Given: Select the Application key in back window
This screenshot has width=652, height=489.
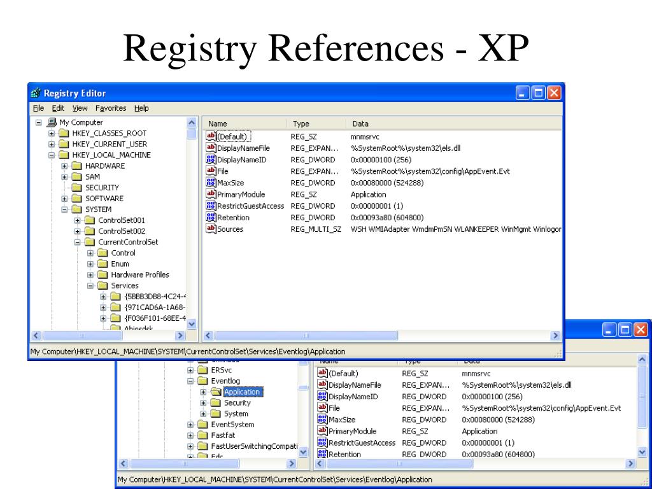Looking at the screenshot, I should pos(241,392).
